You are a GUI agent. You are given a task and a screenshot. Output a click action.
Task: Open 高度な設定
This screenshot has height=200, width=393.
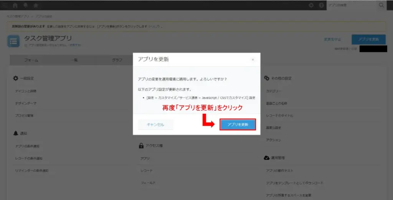tap(273, 128)
